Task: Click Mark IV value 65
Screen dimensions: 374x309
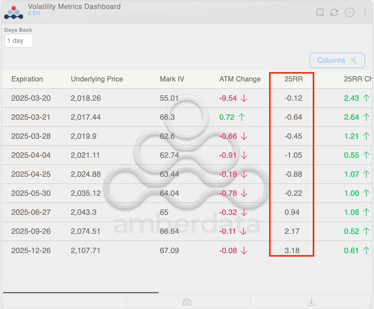Action: click(164, 212)
